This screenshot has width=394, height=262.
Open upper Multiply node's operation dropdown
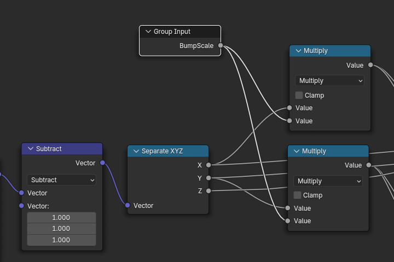pos(329,81)
